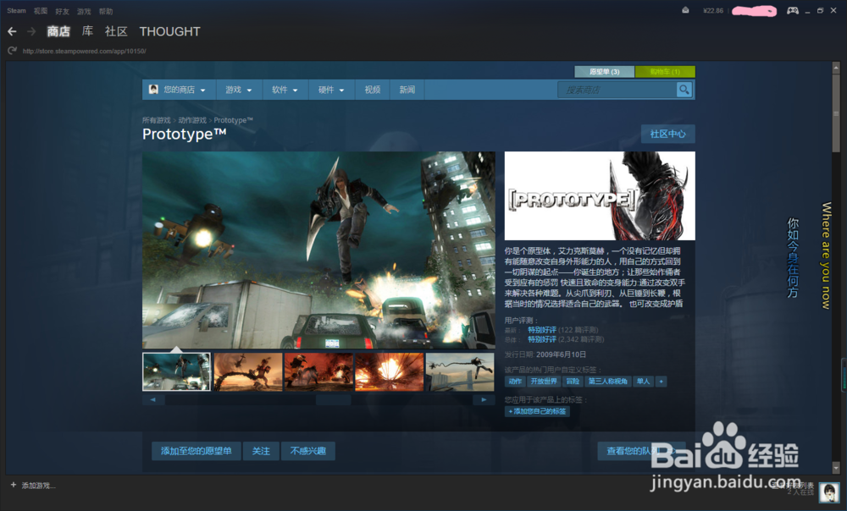Click 添加至您的愿望单 button

pos(196,451)
